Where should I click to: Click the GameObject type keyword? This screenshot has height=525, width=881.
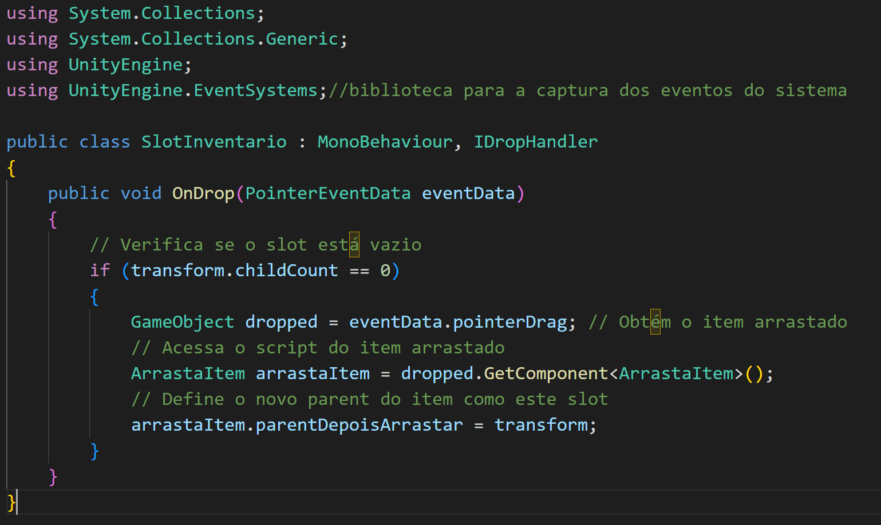[x=182, y=322]
